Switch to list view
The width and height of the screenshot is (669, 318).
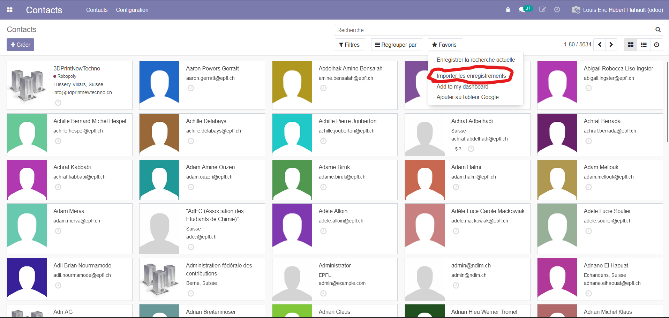644,45
